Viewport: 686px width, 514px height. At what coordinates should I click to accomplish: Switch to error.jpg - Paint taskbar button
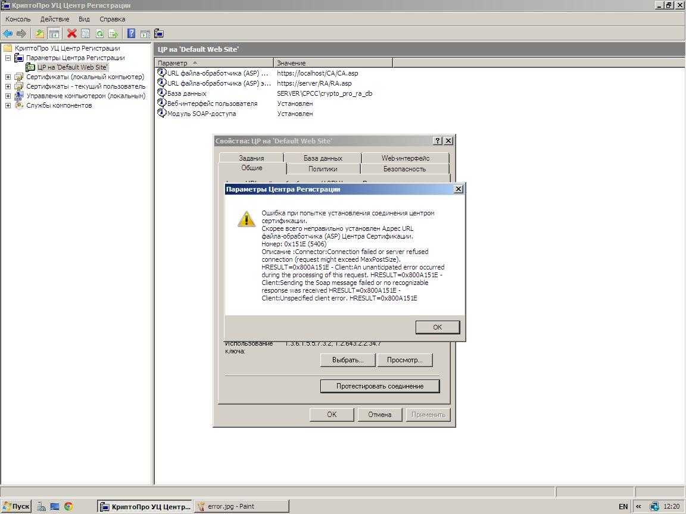(x=242, y=506)
